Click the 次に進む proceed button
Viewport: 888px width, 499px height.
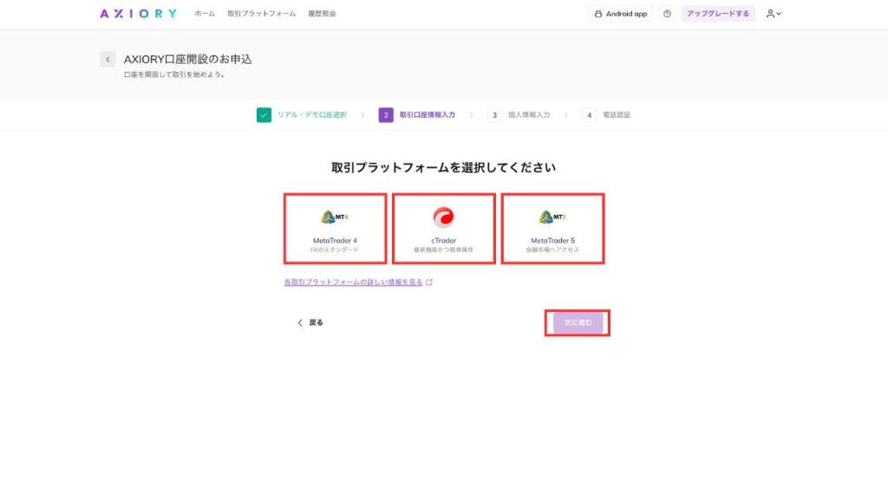pos(577,321)
